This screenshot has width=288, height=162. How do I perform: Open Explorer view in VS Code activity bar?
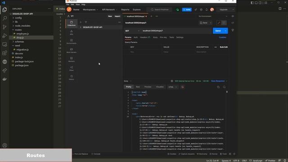point(4,9)
